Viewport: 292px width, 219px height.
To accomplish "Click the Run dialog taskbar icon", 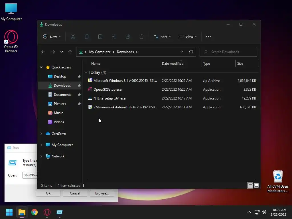I will coord(60,212).
